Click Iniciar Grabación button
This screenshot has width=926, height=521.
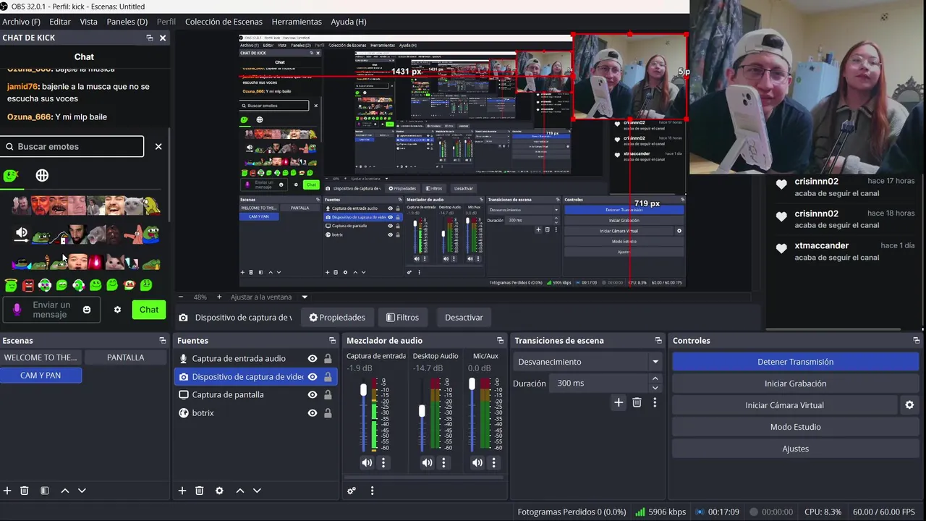point(796,384)
